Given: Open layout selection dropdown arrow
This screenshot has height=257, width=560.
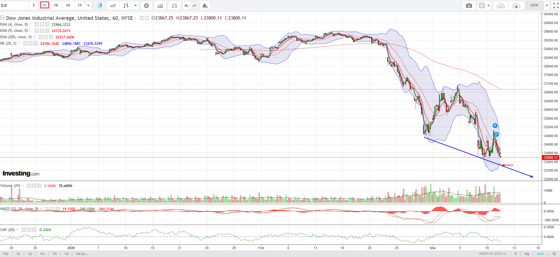Looking at the screenshot, I should pyautogui.click(x=489, y=5).
